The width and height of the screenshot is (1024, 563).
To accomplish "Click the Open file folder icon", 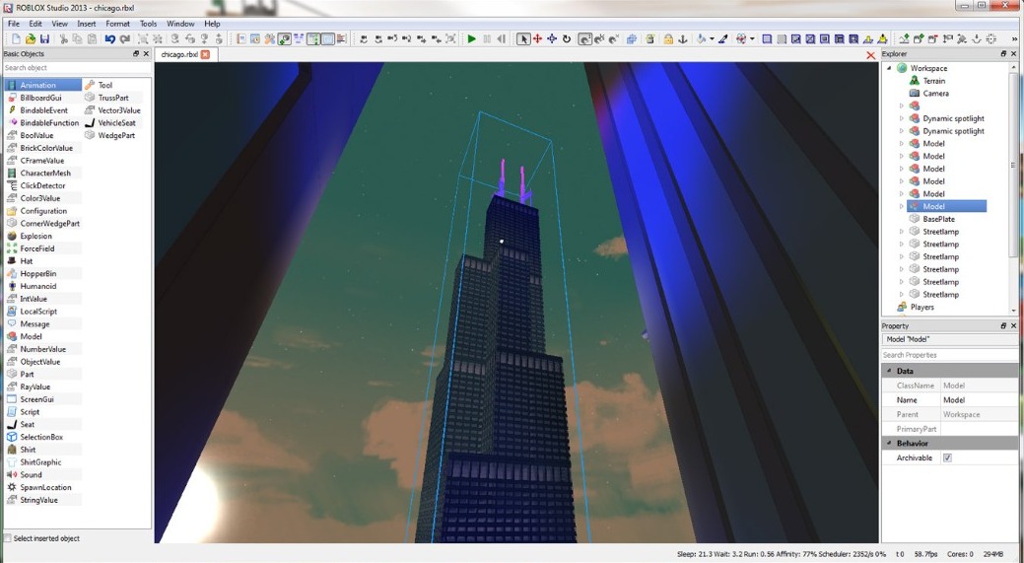I will pyautogui.click(x=31, y=39).
